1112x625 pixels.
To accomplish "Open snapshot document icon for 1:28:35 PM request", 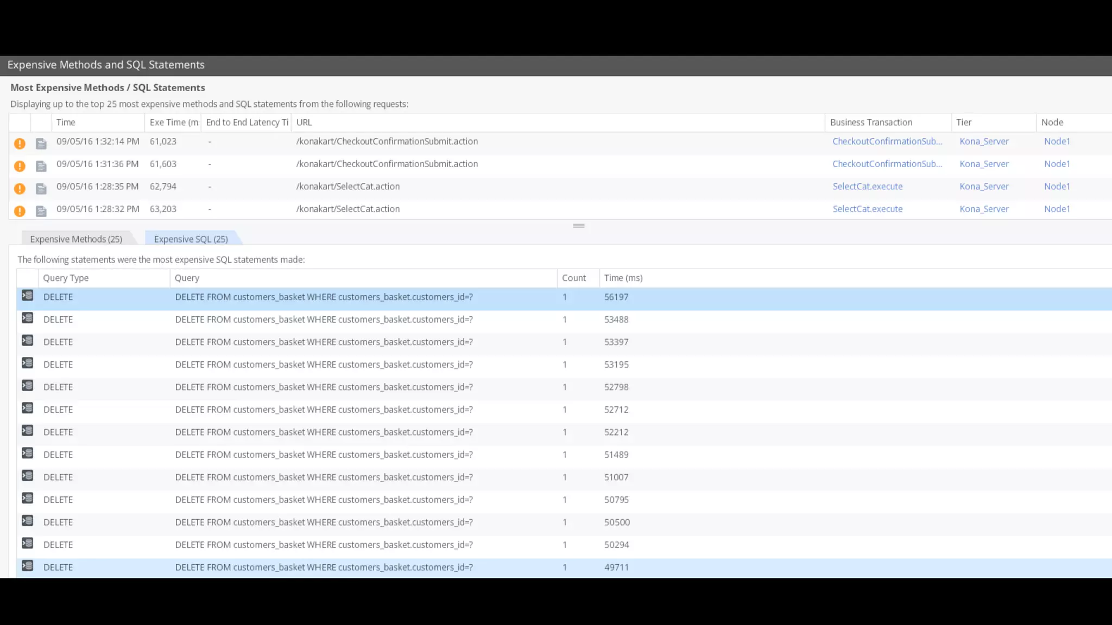I will click(x=41, y=189).
